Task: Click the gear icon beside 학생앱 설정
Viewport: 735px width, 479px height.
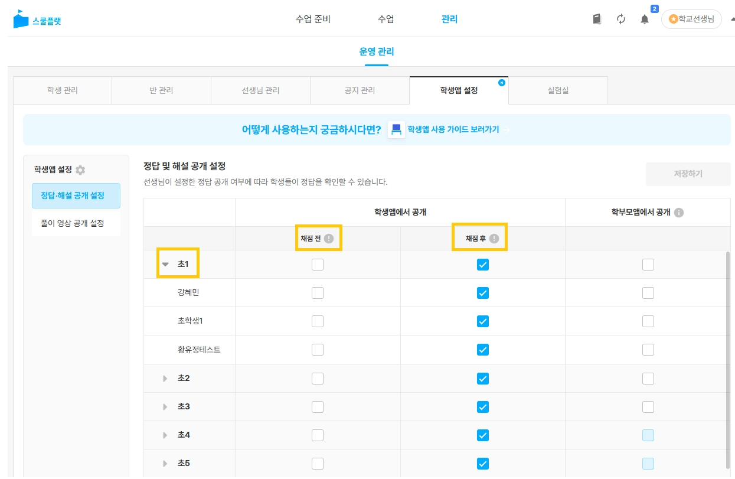Action: [x=80, y=170]
